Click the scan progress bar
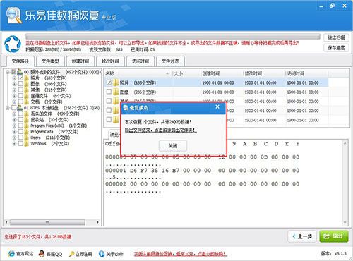Screen dimensions: 353x261 (173, 37)
